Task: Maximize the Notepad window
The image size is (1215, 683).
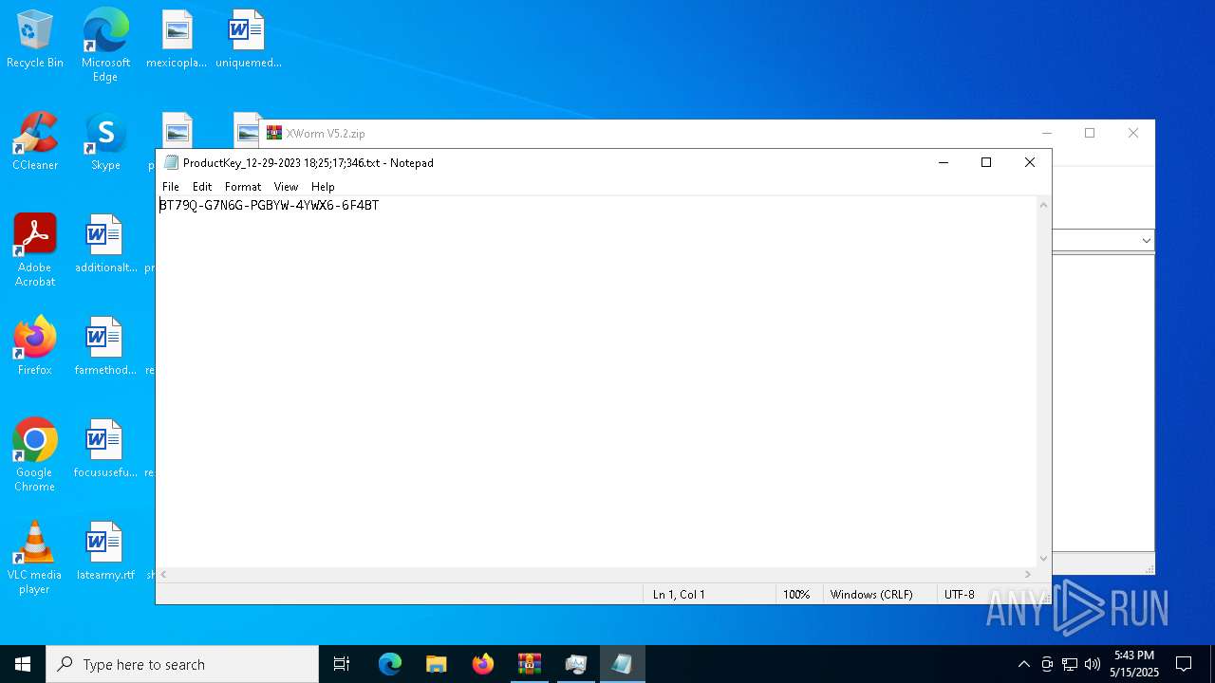Action: tap(986, 163)
